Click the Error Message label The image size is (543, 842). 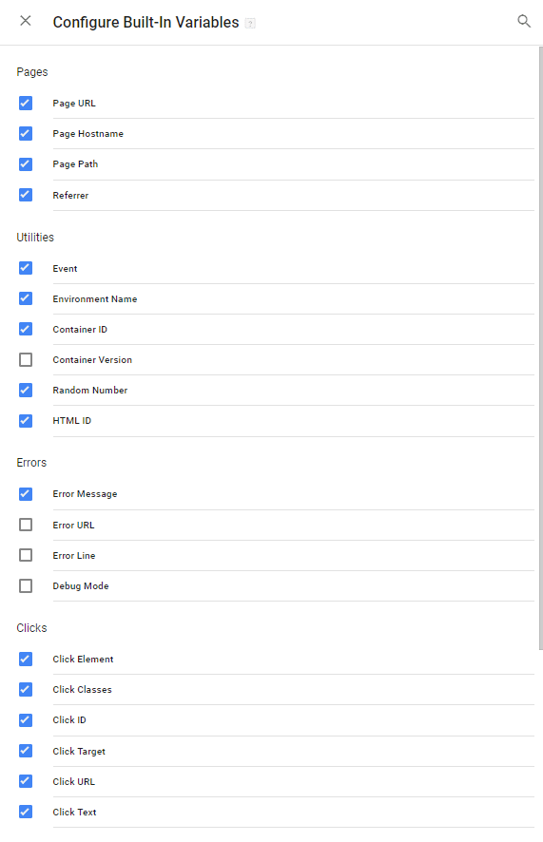click(85, 494)
